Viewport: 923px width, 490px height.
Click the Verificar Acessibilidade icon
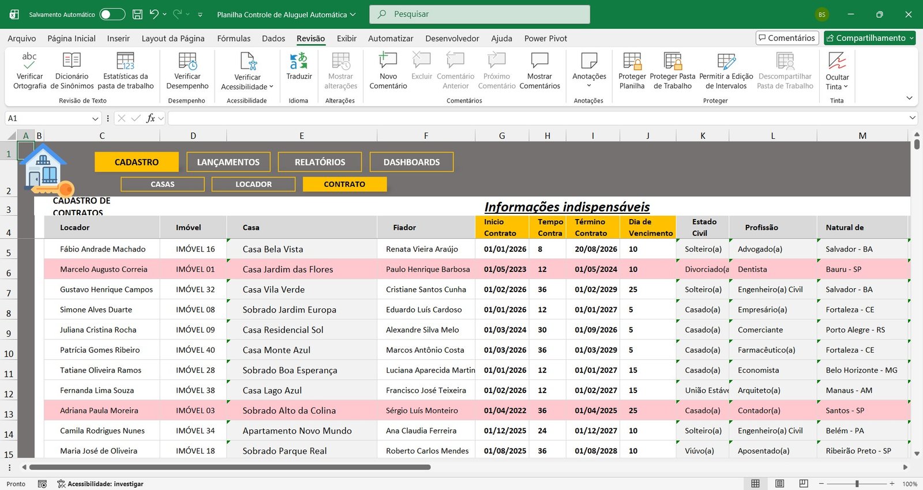pyautogui.click(x=247, y=61)
